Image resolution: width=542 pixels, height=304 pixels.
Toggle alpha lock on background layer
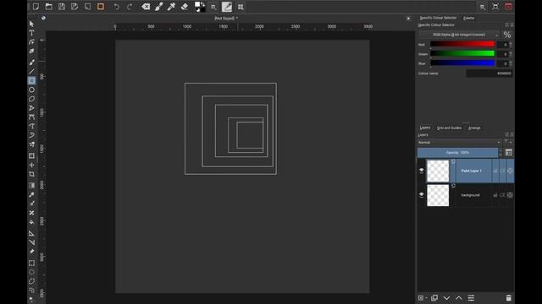coord(502,195)
